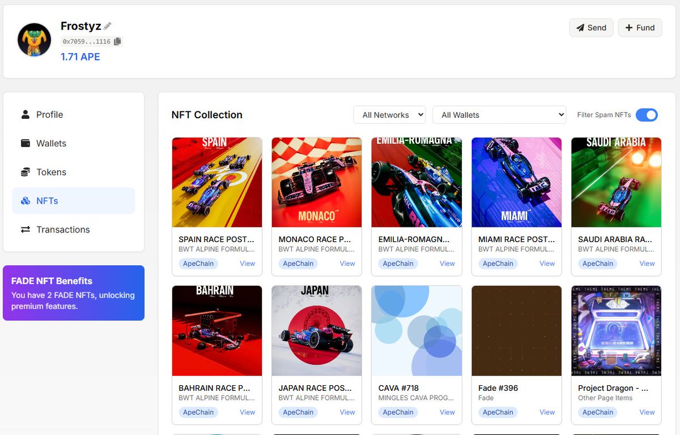Click the pencil edit icon beside Frostyz
This screenshot has width=680, height=435.
click(108, 26)
